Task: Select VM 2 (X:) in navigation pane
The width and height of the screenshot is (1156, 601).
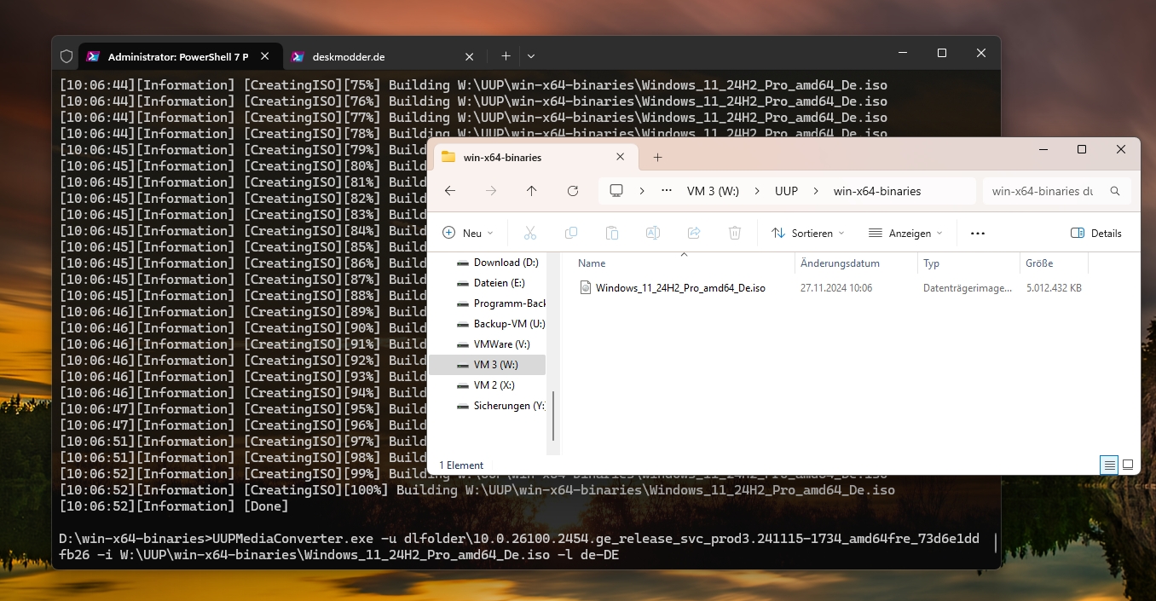Action: pos(488,385)
